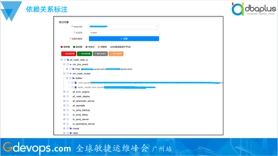Select the pf_noah_web_ui root checkbox

(x=65, y=60)
